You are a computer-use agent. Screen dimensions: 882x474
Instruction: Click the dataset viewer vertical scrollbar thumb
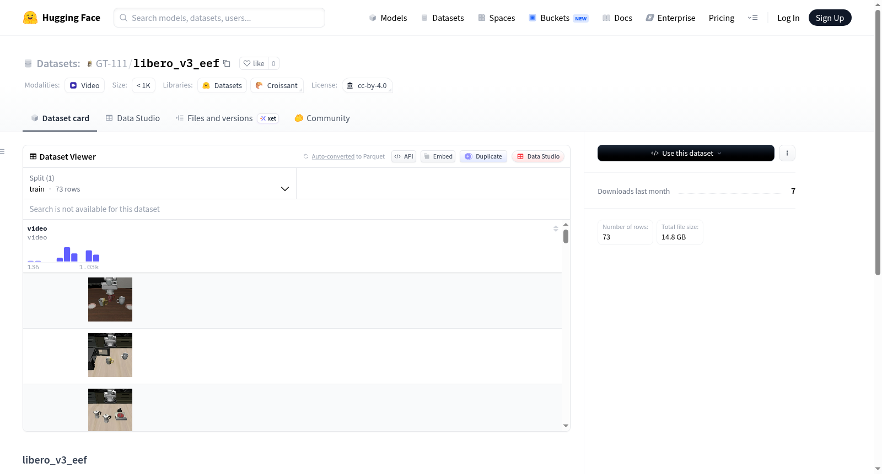coord(566,236)
